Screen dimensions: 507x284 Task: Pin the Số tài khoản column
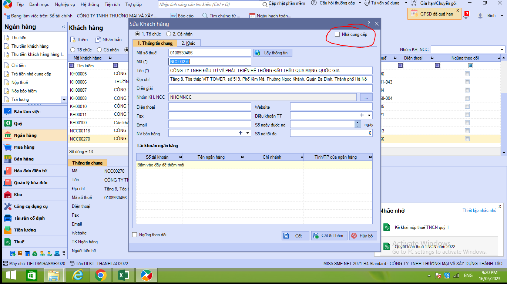point(180,157)
